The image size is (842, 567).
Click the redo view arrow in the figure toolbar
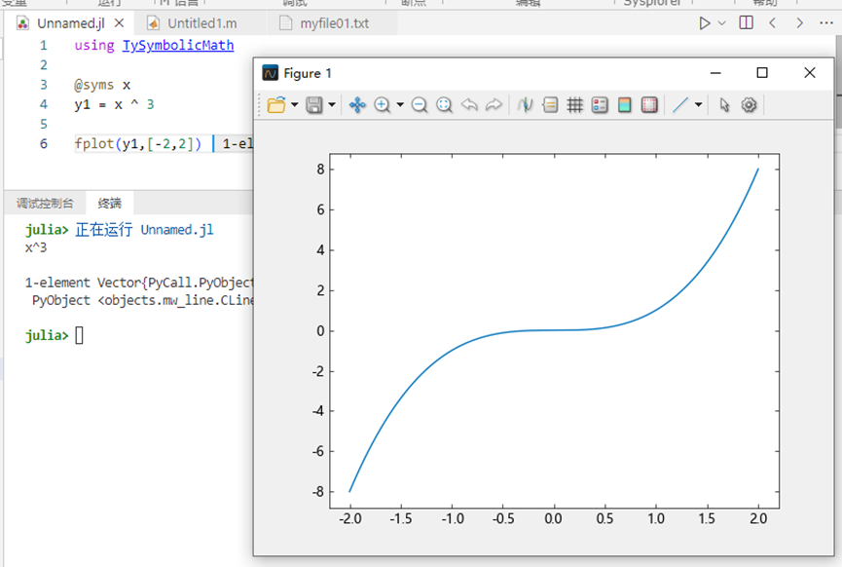(494, 105)
